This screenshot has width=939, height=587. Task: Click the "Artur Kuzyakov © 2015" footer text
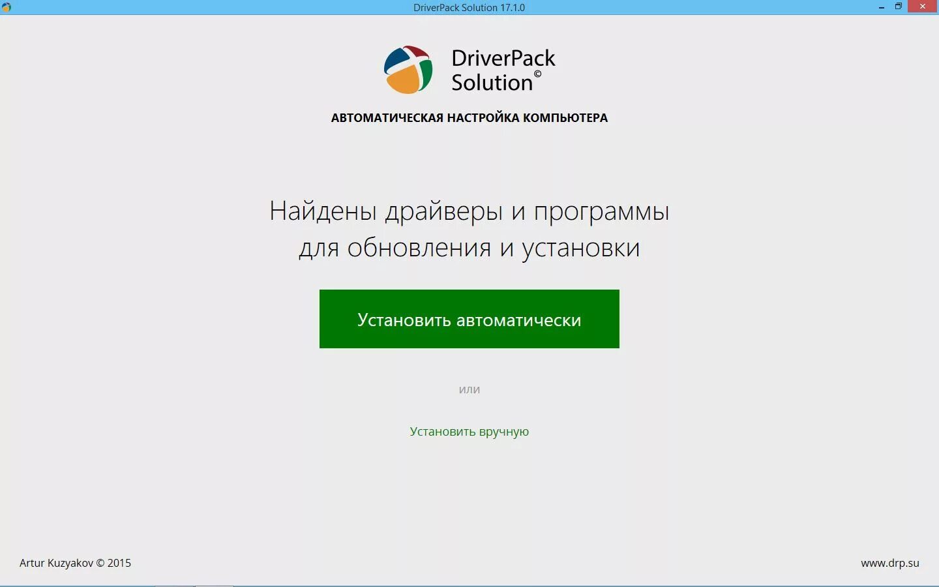tap(75, 563)
